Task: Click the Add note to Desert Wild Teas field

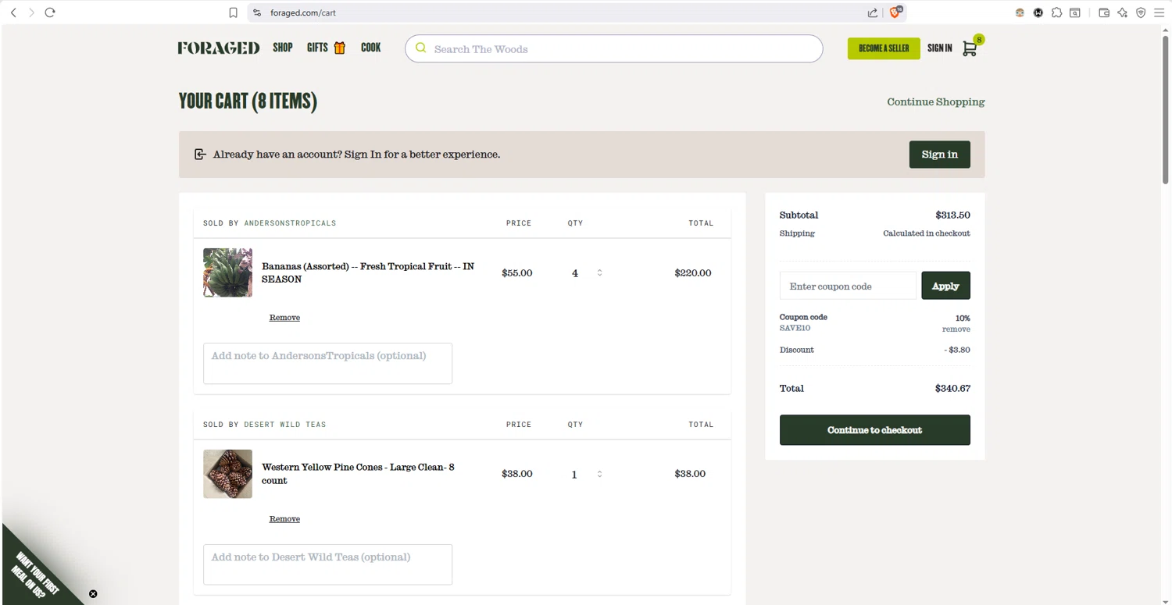Action: [x=327, y=564]
